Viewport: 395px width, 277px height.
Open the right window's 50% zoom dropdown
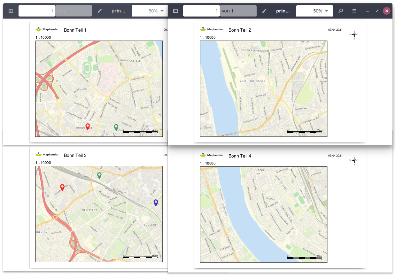(314, 11)
